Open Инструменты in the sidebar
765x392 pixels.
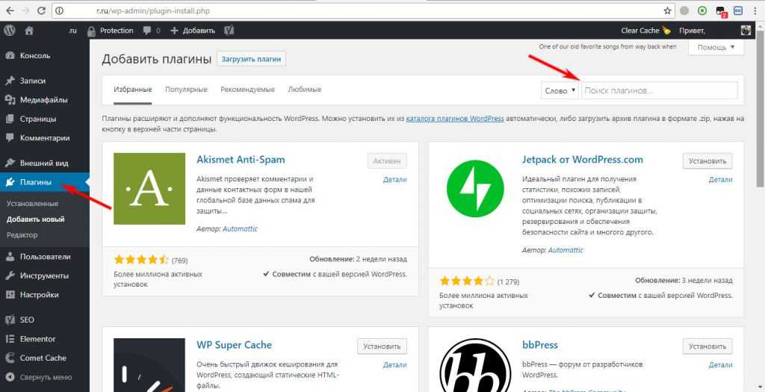(44, 276)
